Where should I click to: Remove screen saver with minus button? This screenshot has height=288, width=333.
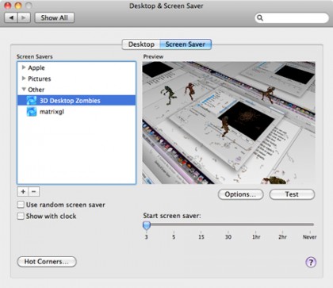[x=34, y=191]
